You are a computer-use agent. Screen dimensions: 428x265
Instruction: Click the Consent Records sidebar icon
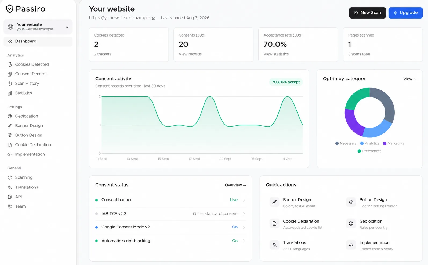pos(10,74)
